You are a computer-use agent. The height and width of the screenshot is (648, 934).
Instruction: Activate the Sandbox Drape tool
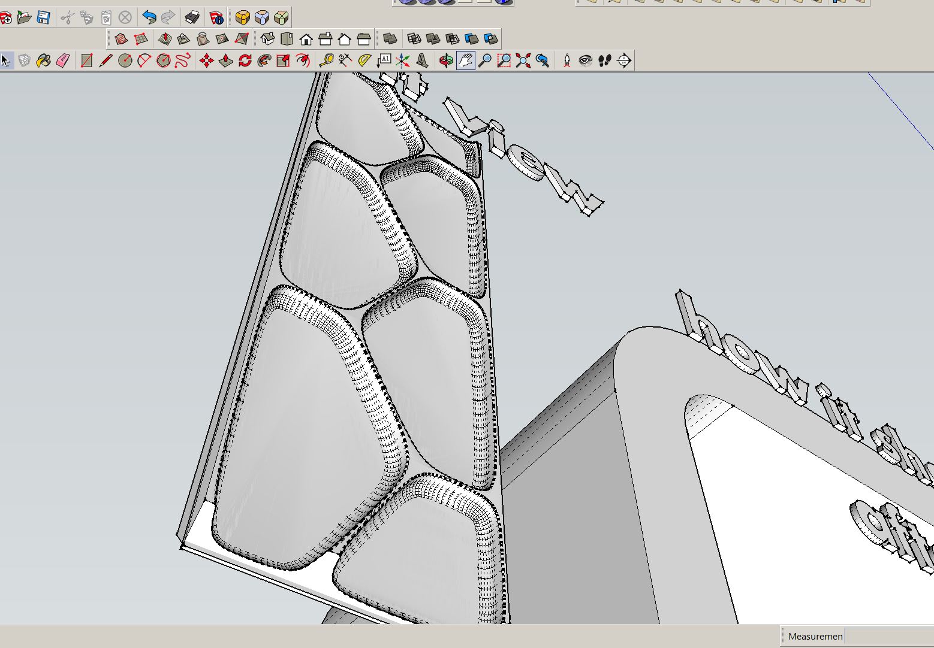203,39
